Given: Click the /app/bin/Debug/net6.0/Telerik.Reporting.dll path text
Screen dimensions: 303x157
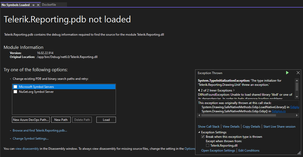Looking at the screenshot, I should (x=67, y=57).
